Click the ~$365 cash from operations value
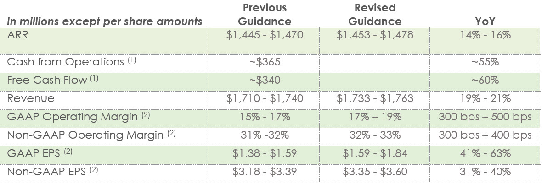This screenshot has height=184, width=542. coord(265,62)
